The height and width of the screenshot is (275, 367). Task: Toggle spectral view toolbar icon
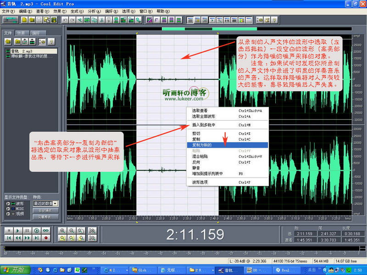tap(150, 20)
